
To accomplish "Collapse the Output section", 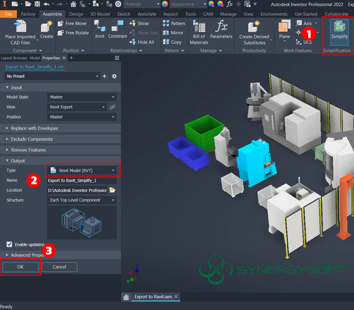I will [x=60, y=161].
